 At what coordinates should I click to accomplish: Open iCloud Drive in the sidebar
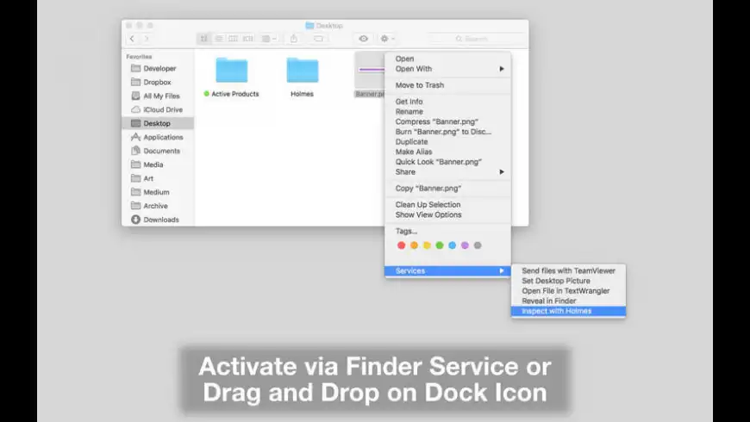(158, 109)
